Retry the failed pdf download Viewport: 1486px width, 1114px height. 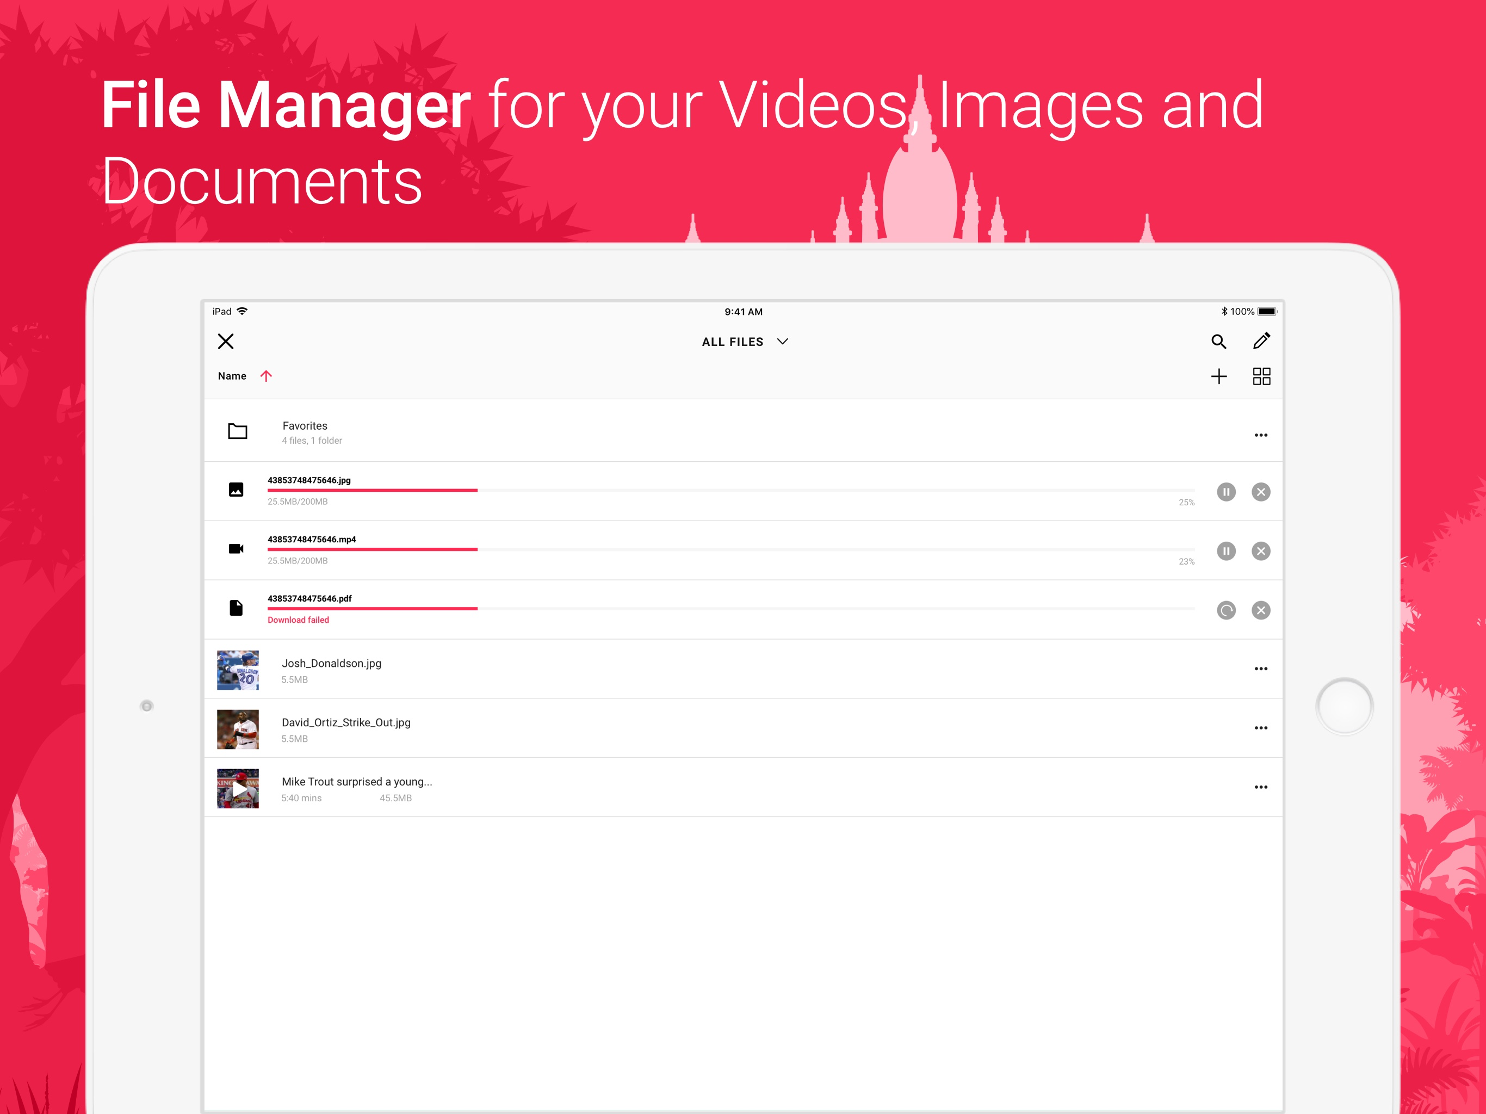[x=1225, y=610]
